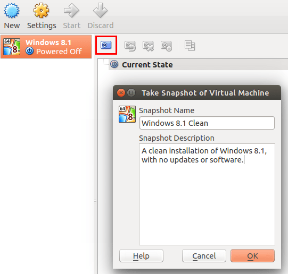Image resolution: width=288 pixels, height=274 pixels.
Task: Click the dialog's maximize window button
Action: pyautogui.click(x=131, y=93)
